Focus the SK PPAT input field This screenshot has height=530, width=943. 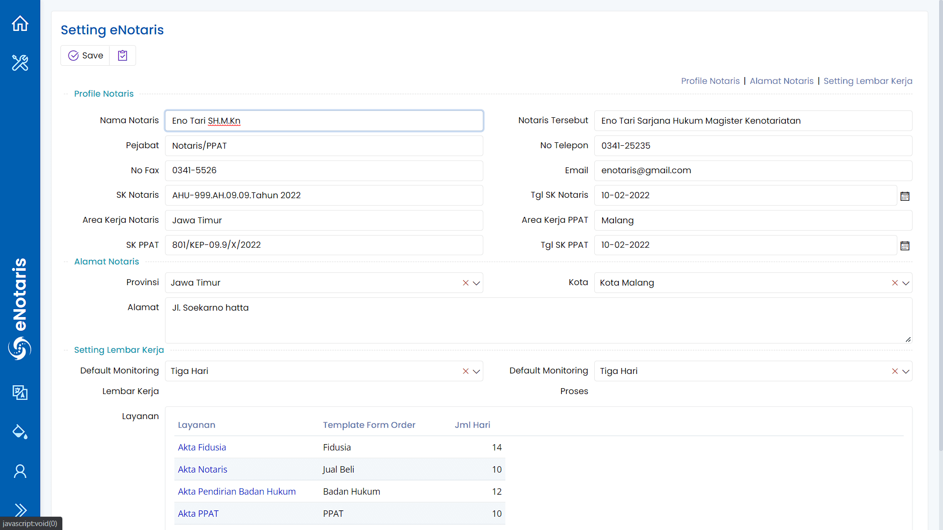[x=324, y=245]
